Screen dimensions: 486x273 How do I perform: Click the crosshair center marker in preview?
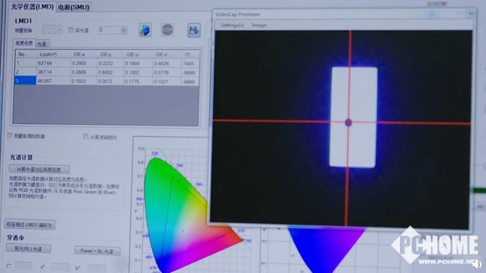348,122
